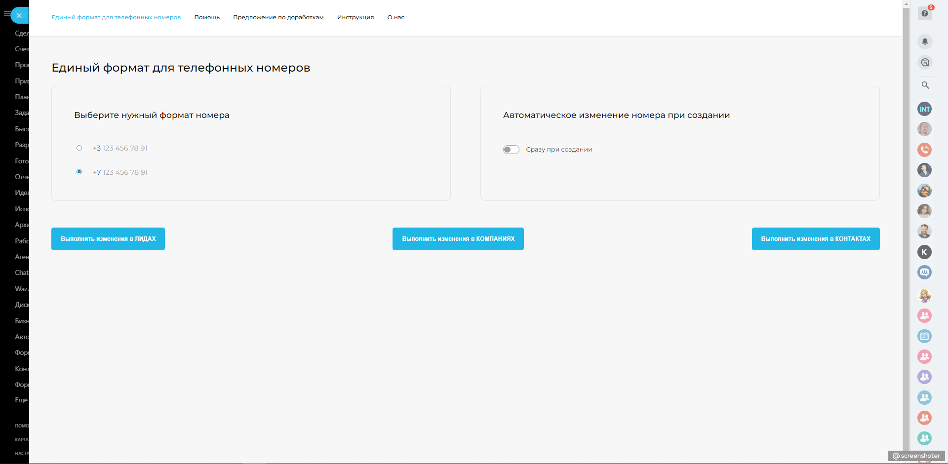The image size is (948, 464).
Task: Open the 'Инструкция' tab
Action: pos(355,17)
